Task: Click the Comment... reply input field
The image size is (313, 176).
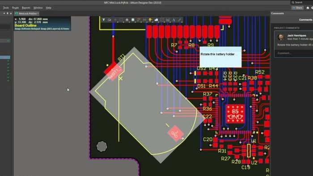Action: click(294, 53)
